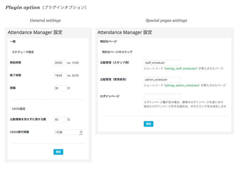Image resolution: width=238 pixels, height=172 pixels.
Task: Select the 一般 section heading
Action: [x=13, y=41]
